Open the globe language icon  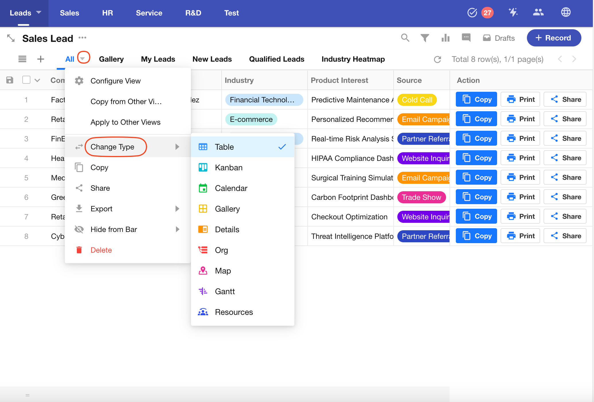(566, 12)
